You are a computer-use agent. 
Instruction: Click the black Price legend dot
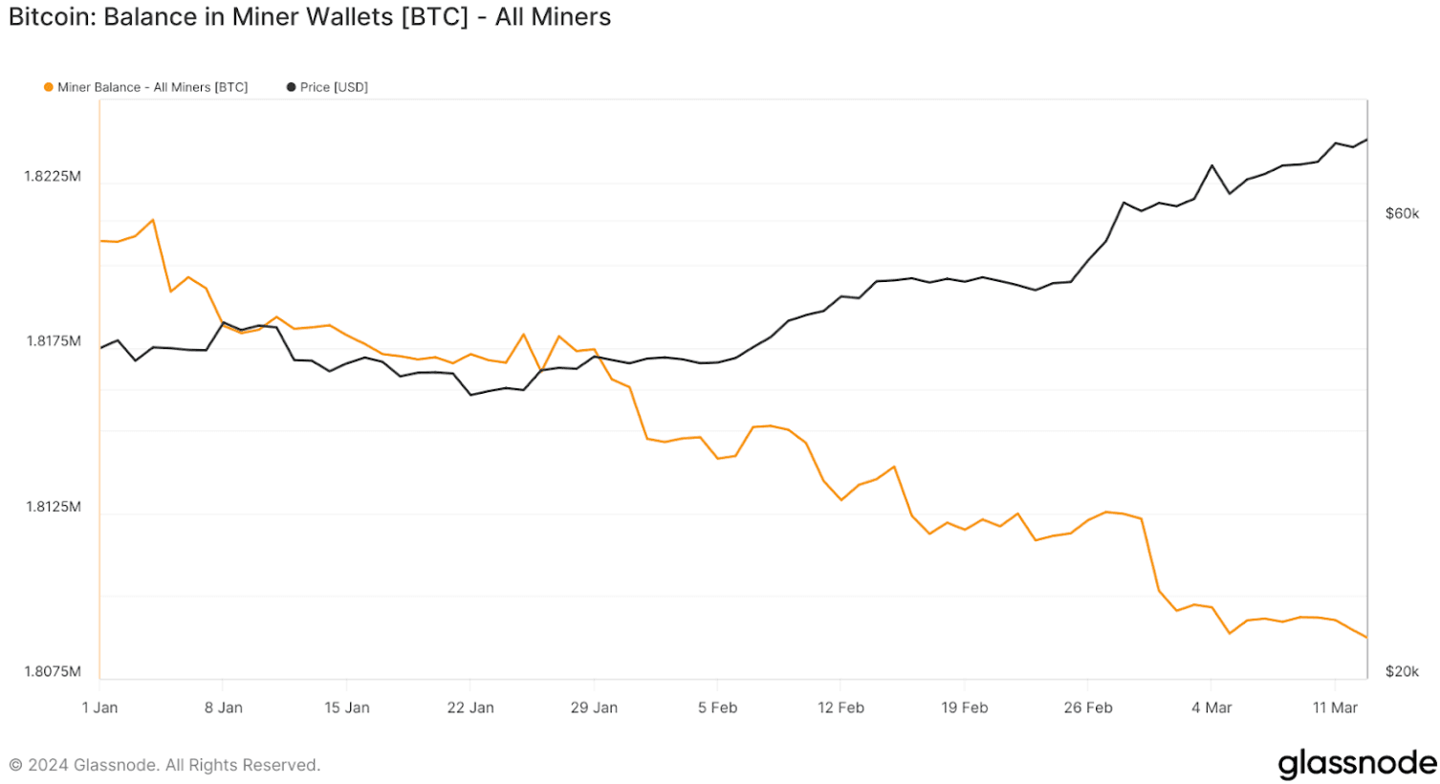[x=292, y=87]
